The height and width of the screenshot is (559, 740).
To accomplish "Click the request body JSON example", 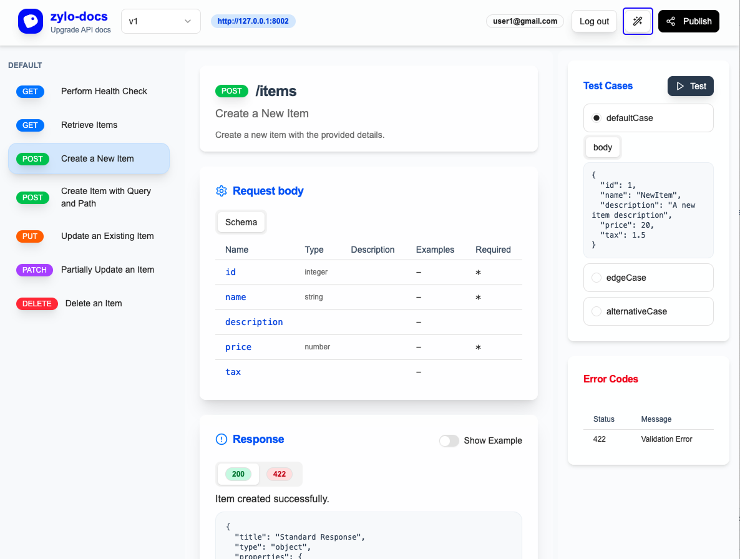I will pos(648,210).
